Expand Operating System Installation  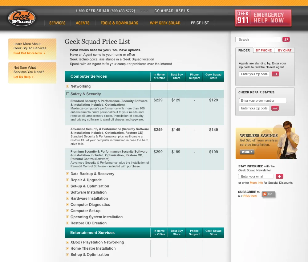coord(67,217)
